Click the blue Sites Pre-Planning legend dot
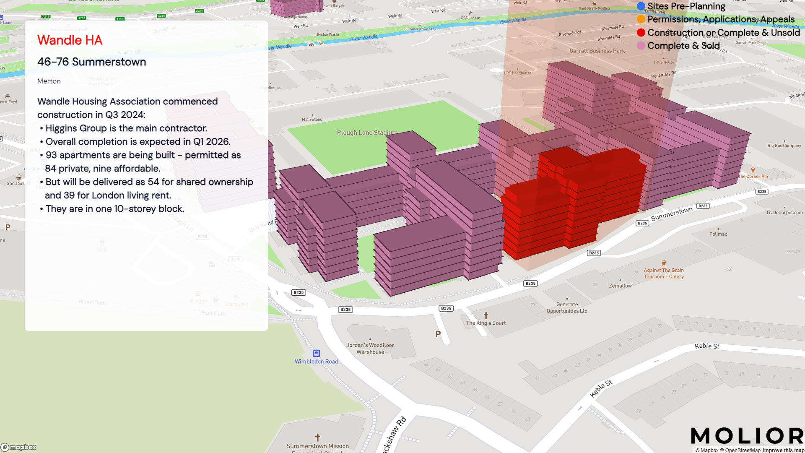Image resolution: width=805 pixels, height=453 pixels. click(641, 6)
